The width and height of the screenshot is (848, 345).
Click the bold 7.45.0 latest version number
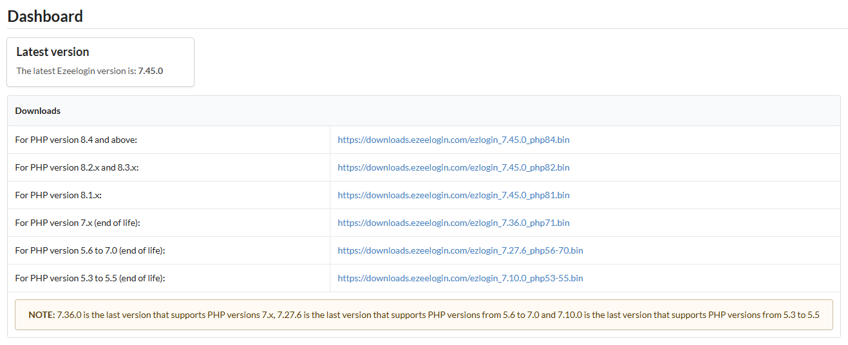pyautogui.click(x=150, y=71)
